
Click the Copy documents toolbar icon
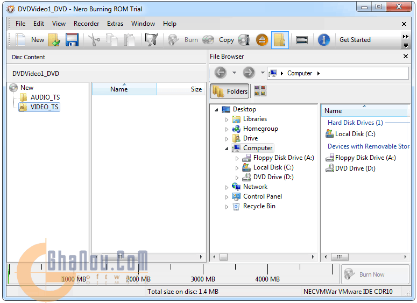click(112, 40)
